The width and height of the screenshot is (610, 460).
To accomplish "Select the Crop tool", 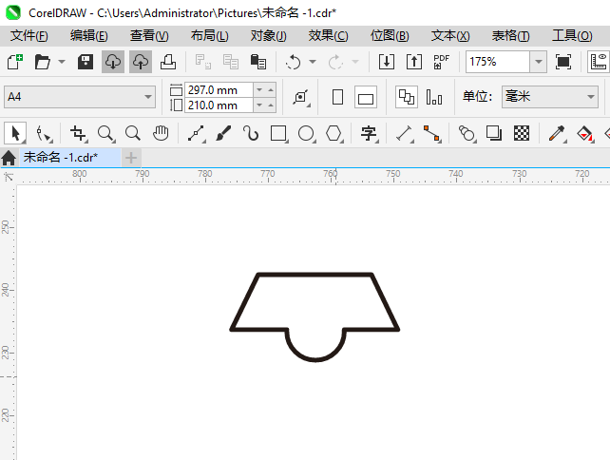I will coord(78,133).
